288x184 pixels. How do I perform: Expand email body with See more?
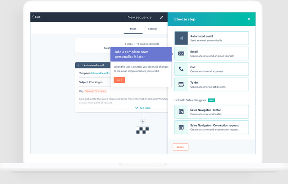[143, 108]
